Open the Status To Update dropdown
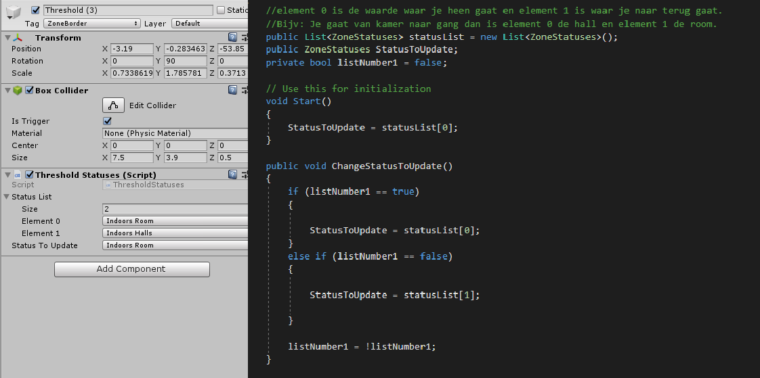Viewport: 760px width, 378px height. [x=175, y=245]
